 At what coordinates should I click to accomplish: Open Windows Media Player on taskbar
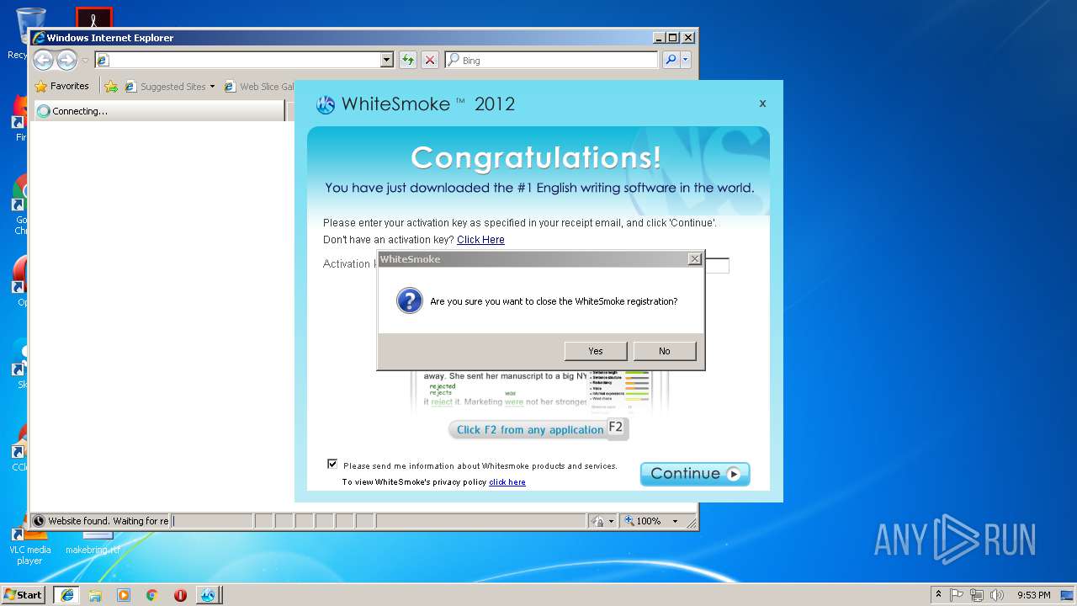124,595
